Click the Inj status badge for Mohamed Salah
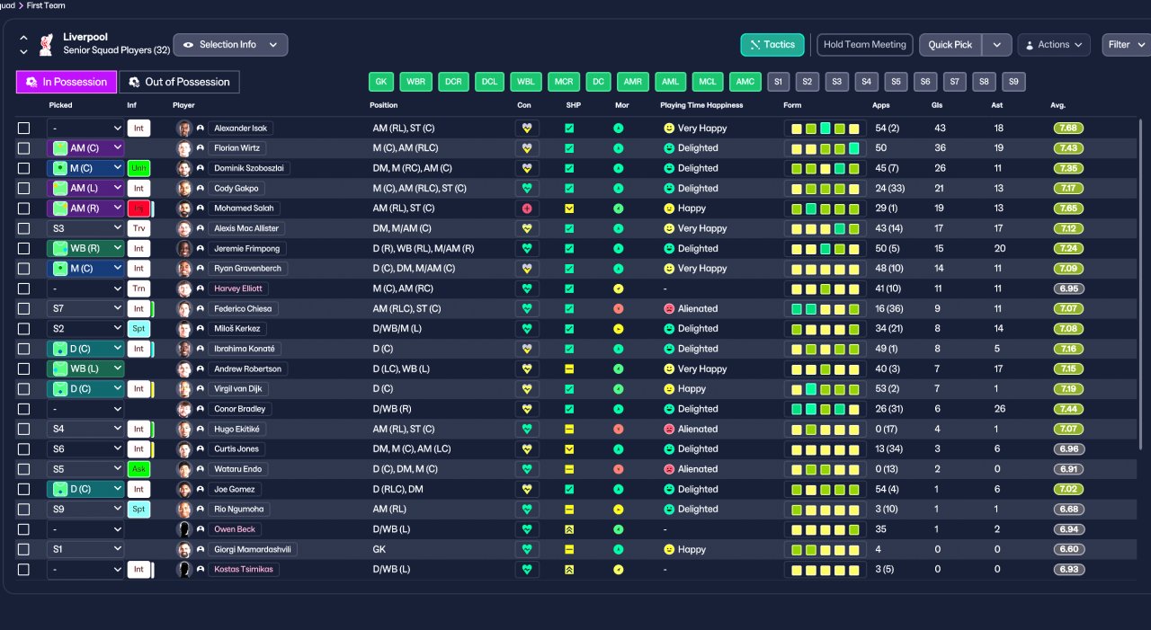1151x630 pixels. [138, 209]
